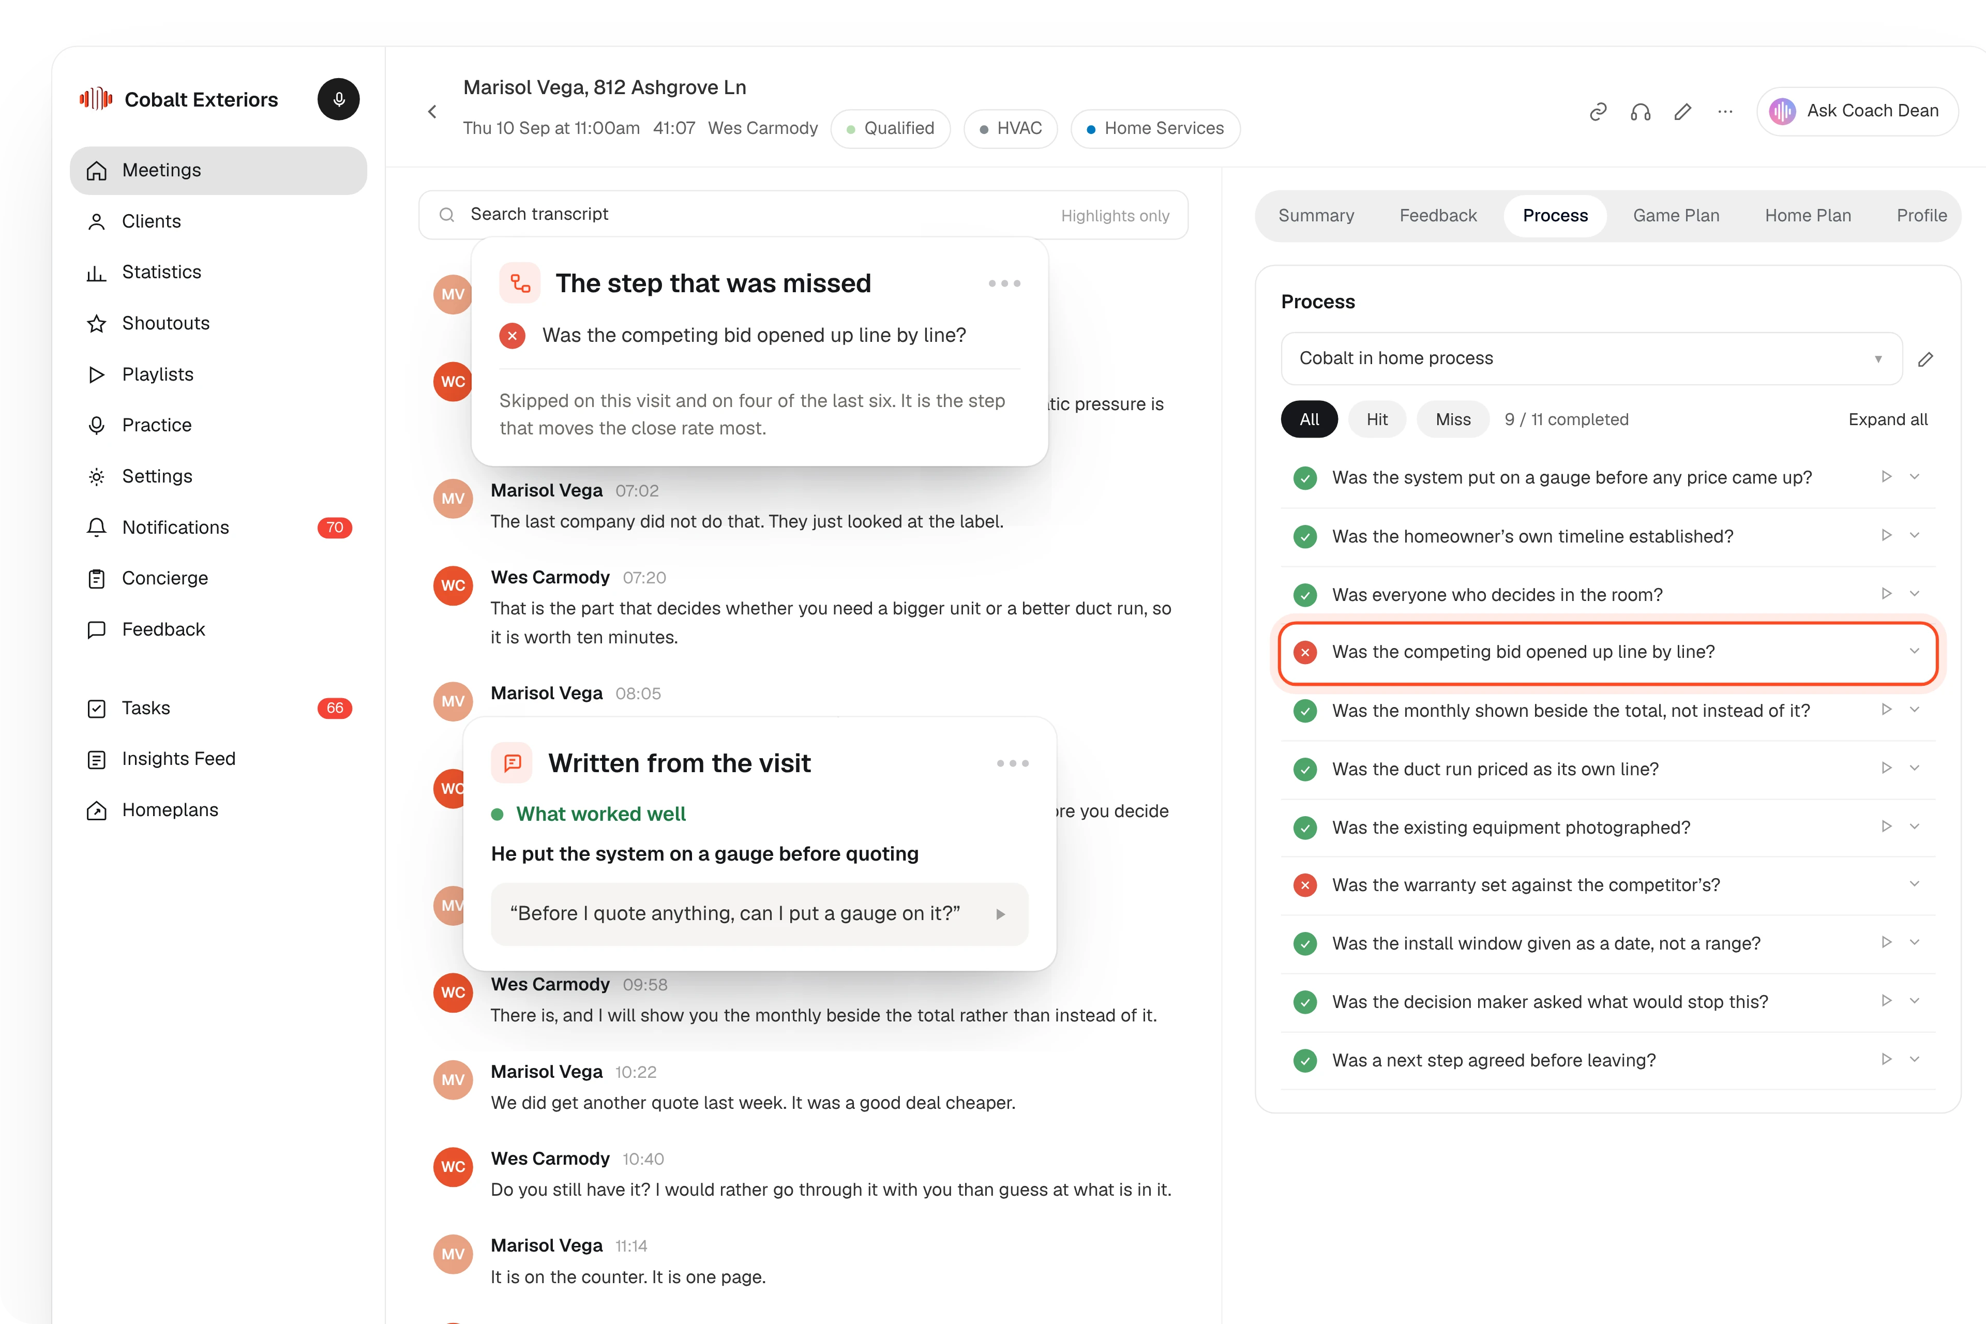Play clip for homeowner's own timeline
1986x1324 pixels.
[1886, 535]
